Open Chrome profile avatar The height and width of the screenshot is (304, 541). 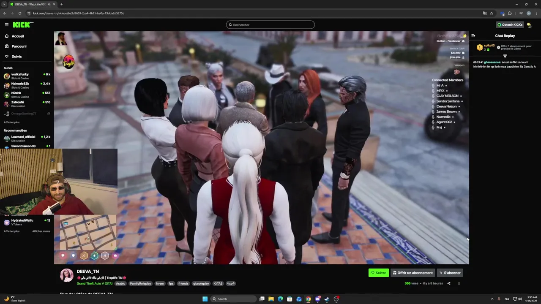pos(528,13)
